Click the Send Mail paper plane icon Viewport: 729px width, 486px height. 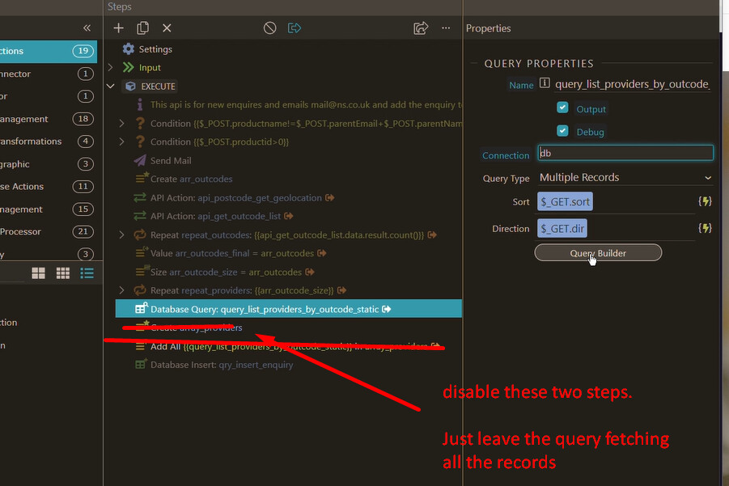(x=140, y=160)
